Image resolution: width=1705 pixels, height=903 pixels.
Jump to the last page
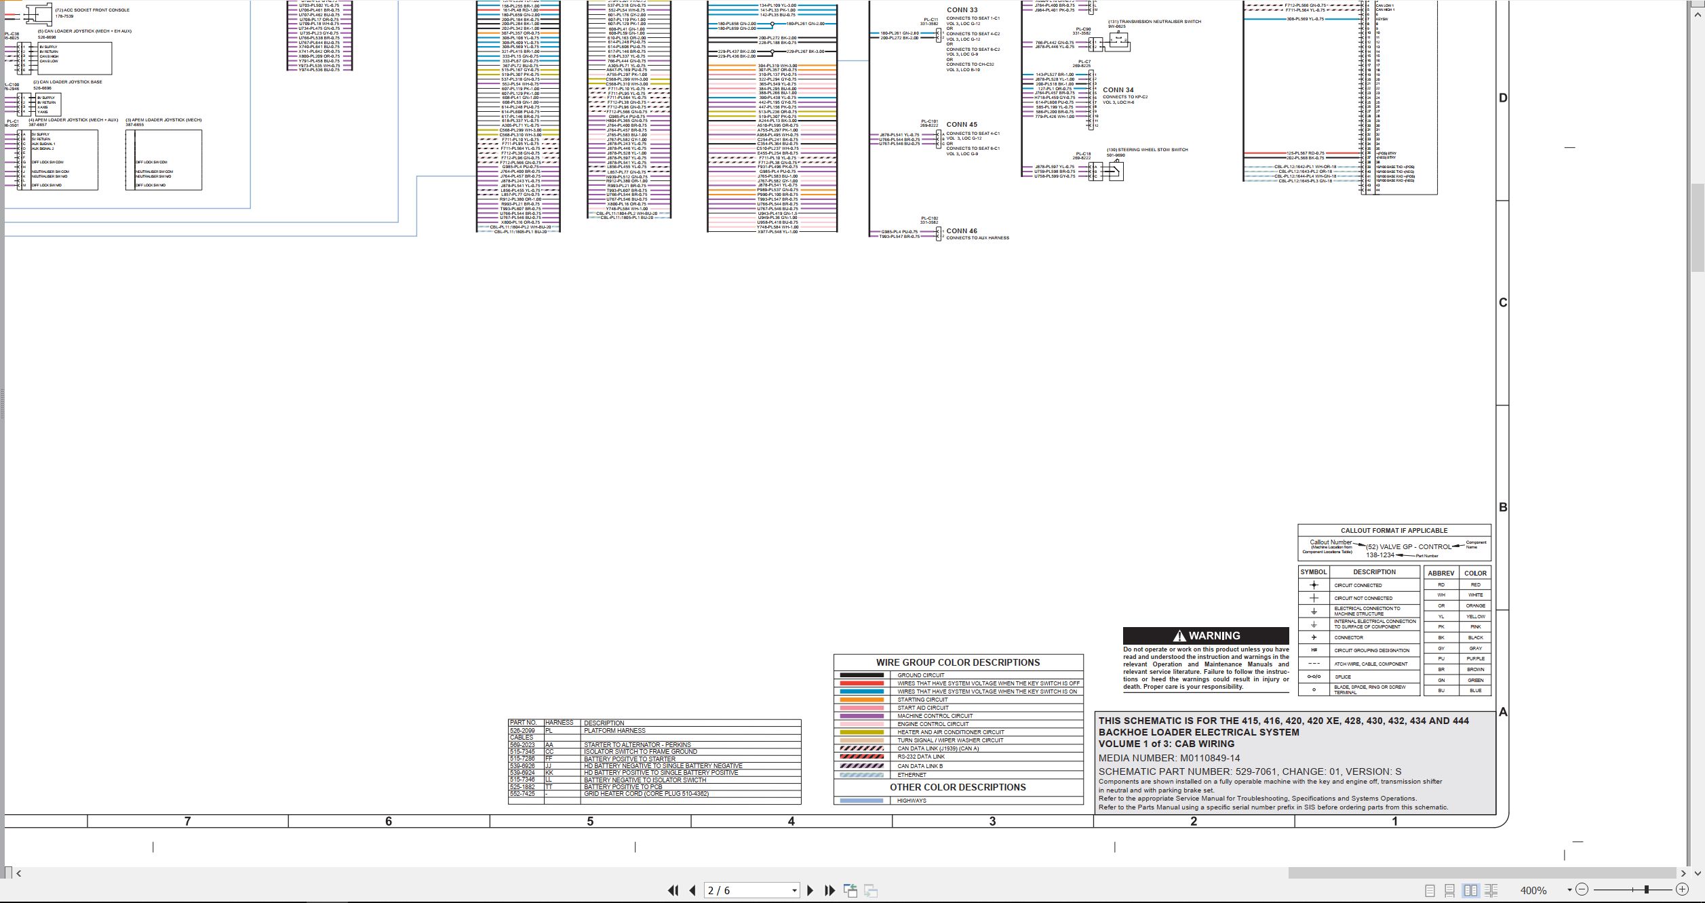[x=829, y=890]
